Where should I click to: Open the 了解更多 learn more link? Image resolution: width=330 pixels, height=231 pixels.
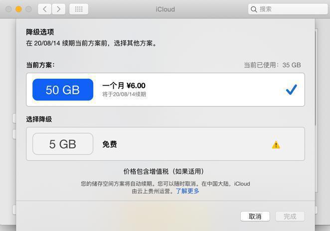(x=187, y=191)
